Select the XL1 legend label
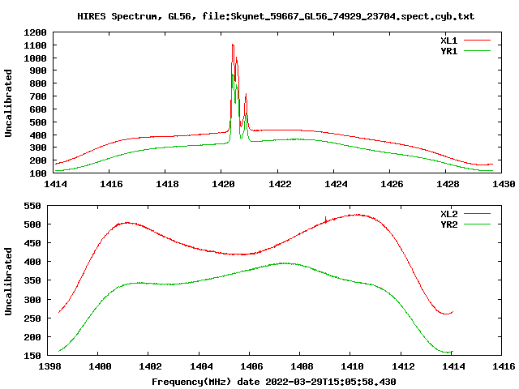The image size is (519, 389). coord(448,41)
